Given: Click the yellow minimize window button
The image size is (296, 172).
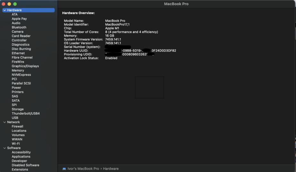Looking at the screenshot, I should 9,4.
